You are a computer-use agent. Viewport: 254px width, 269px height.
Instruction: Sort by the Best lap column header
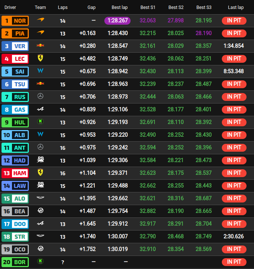tap(120, 7)
